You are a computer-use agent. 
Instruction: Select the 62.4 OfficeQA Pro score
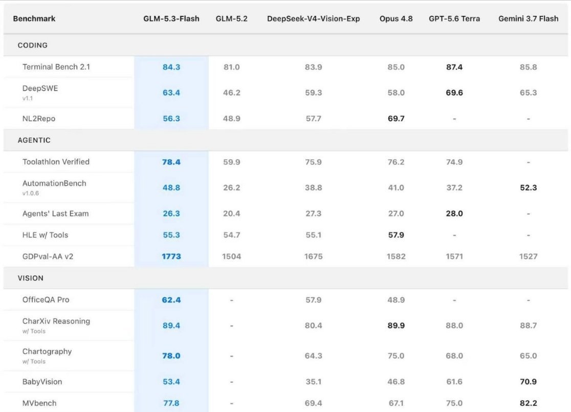(x=171, y=300)
